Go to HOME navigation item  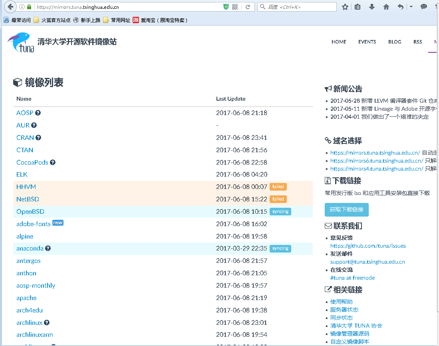pos(339,42)
